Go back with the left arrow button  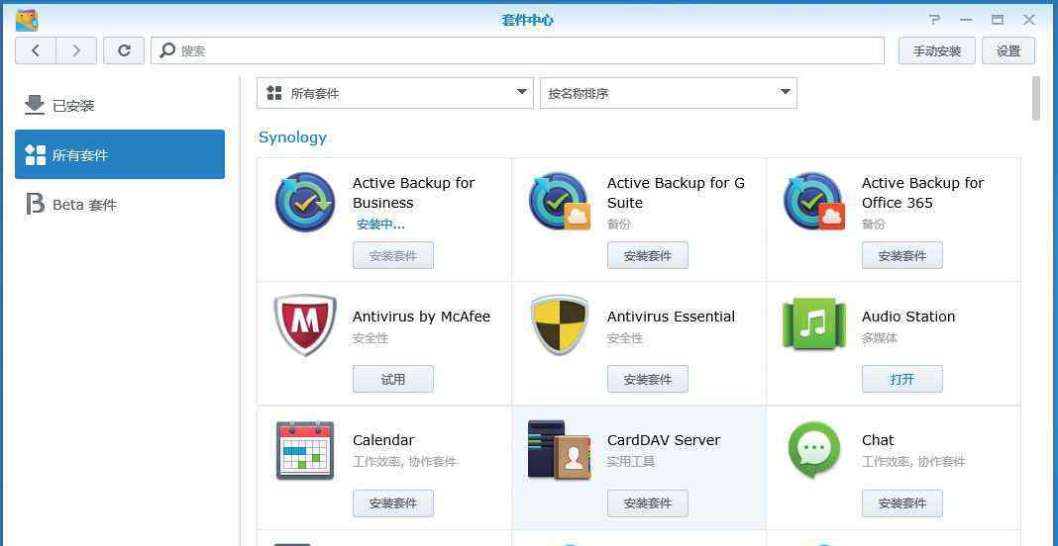[35, 50]
